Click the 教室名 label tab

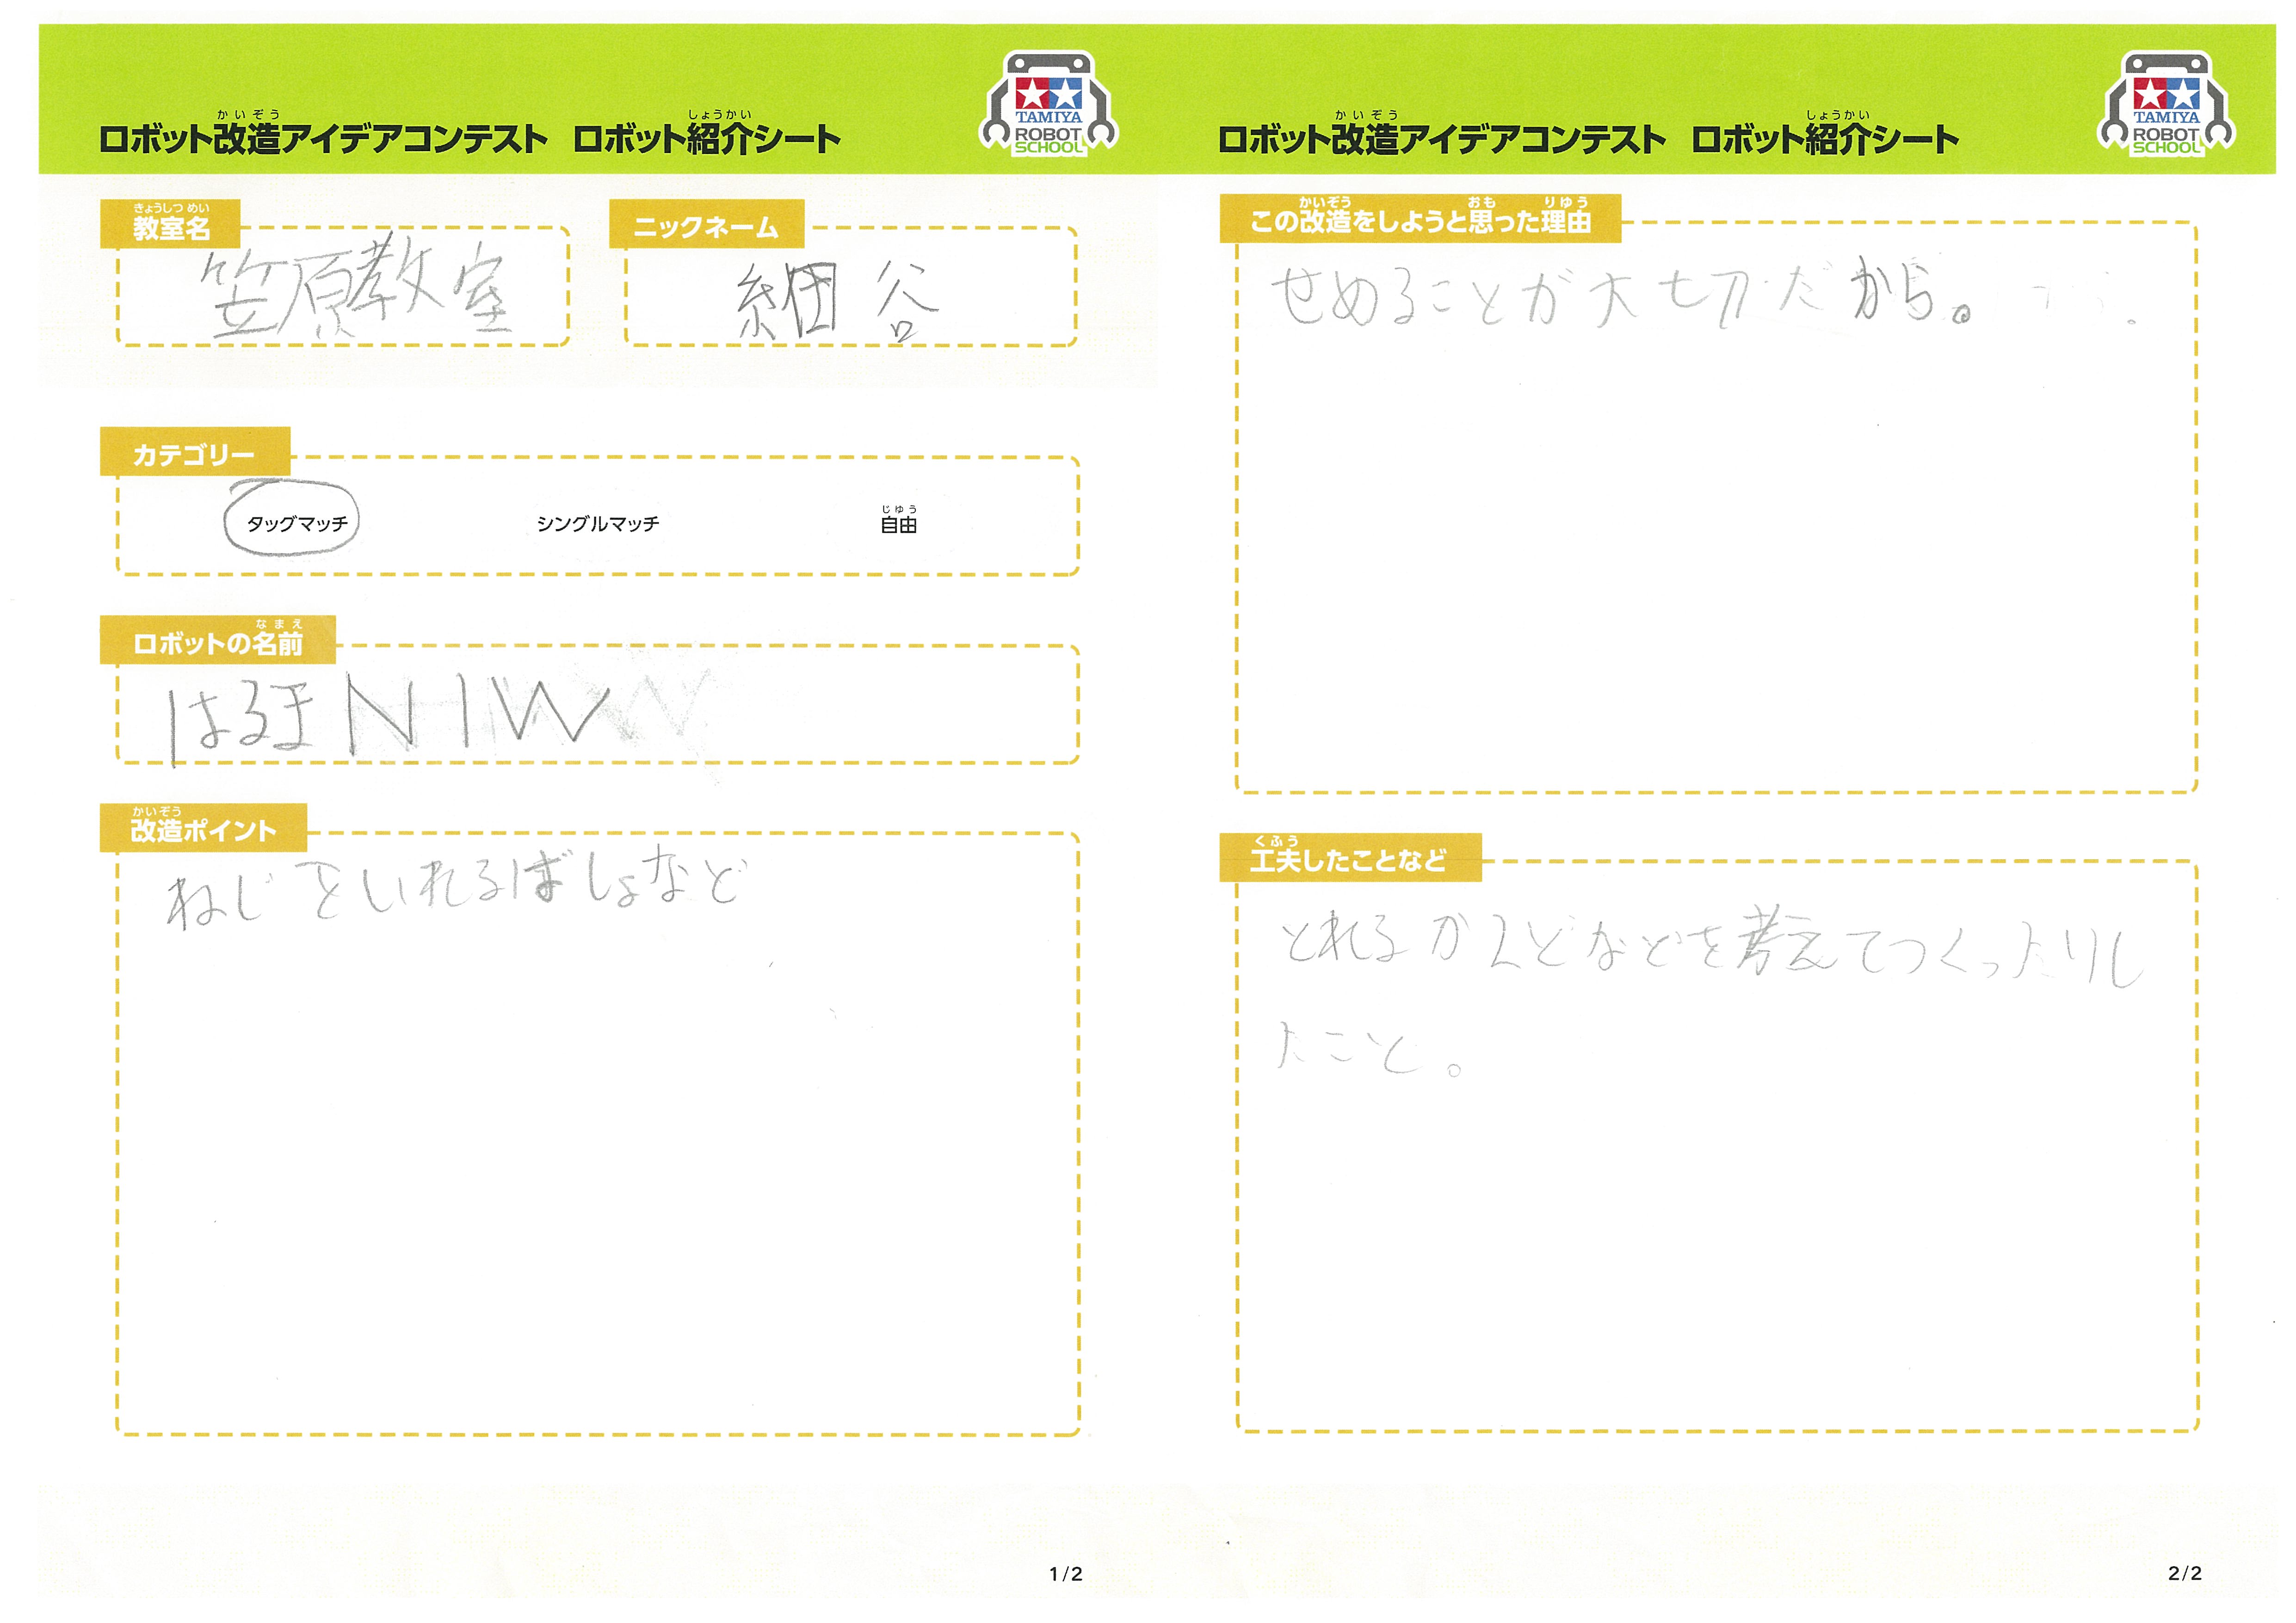pyautogui.click(x=170, y=223)
